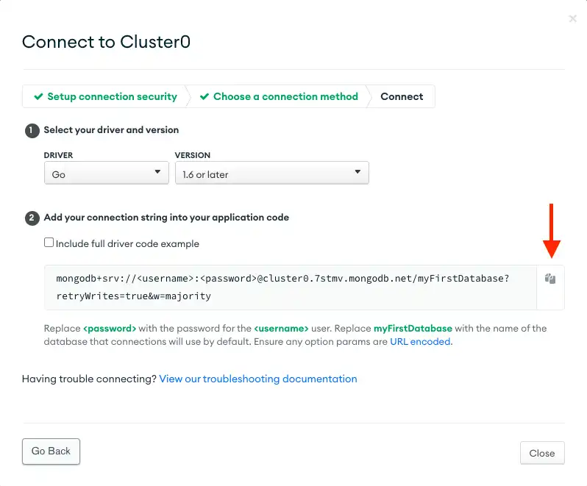587x486 pixels.
Task: Open the URL encoded link
Action: point(420,342)
